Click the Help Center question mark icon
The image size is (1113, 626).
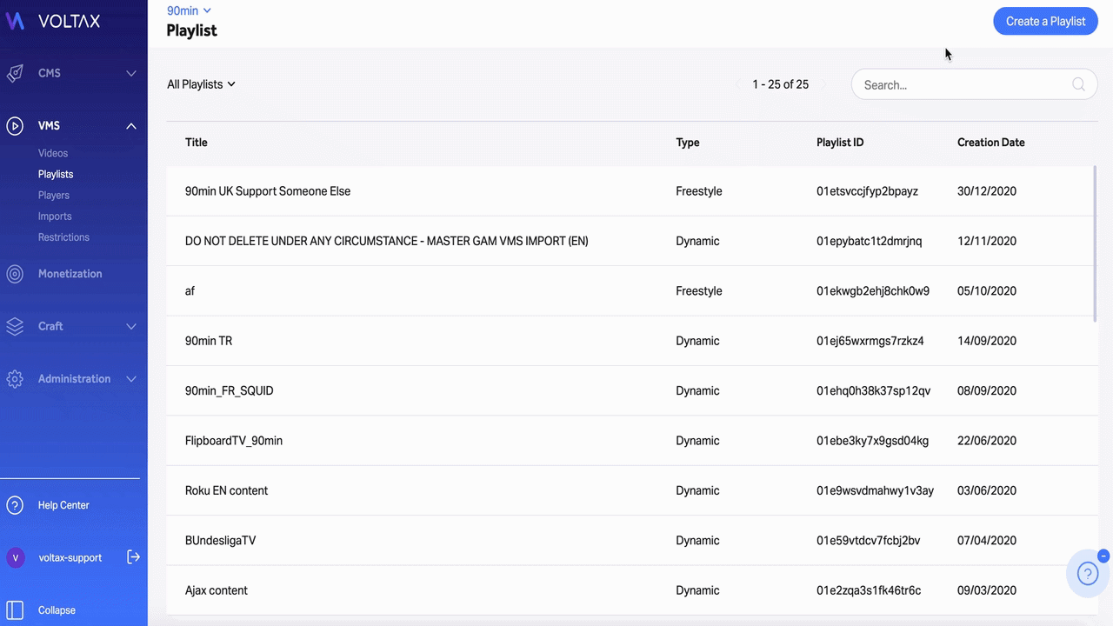(x=15, y=505)
